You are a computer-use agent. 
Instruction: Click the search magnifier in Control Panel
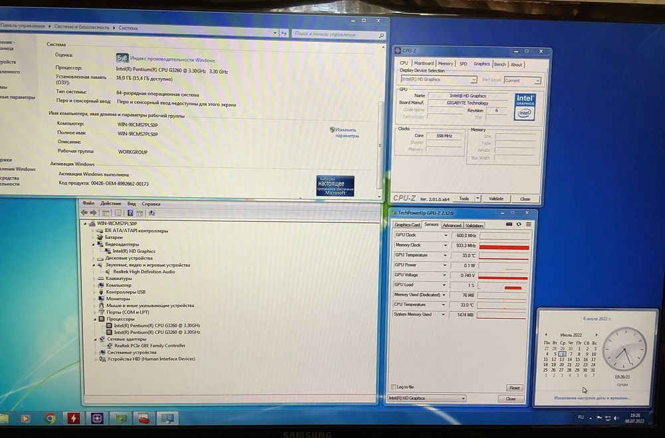click(x=381, y=36)
